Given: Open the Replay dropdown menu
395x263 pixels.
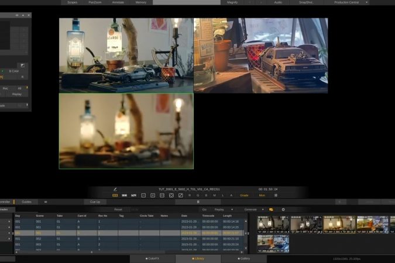Looking at the screenshot, I should click(222, 209).
